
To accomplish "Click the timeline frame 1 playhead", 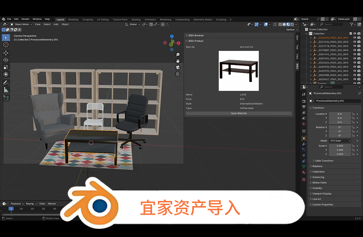I will pos(11,208).
